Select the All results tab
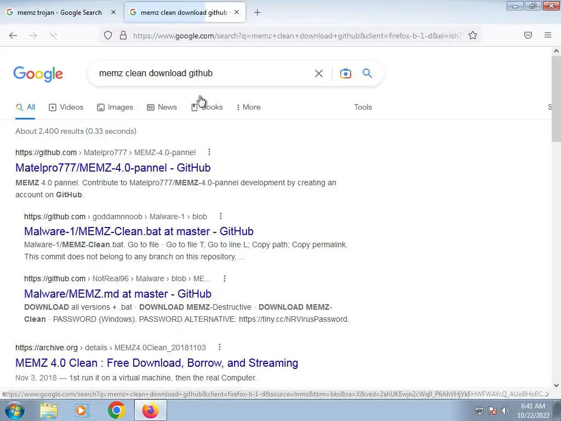561x421 pixels. point(25,107)
